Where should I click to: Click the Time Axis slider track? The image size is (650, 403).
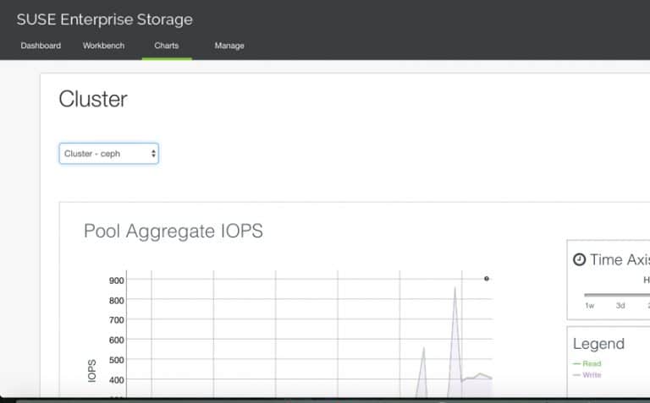(617, 295)
